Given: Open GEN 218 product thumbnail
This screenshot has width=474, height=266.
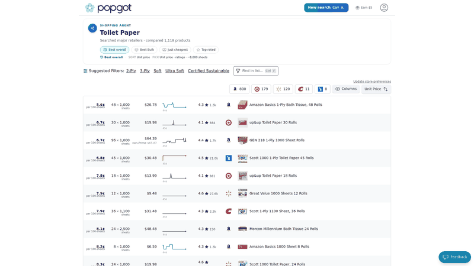Looking at the screenshot, I should point(242,140).
